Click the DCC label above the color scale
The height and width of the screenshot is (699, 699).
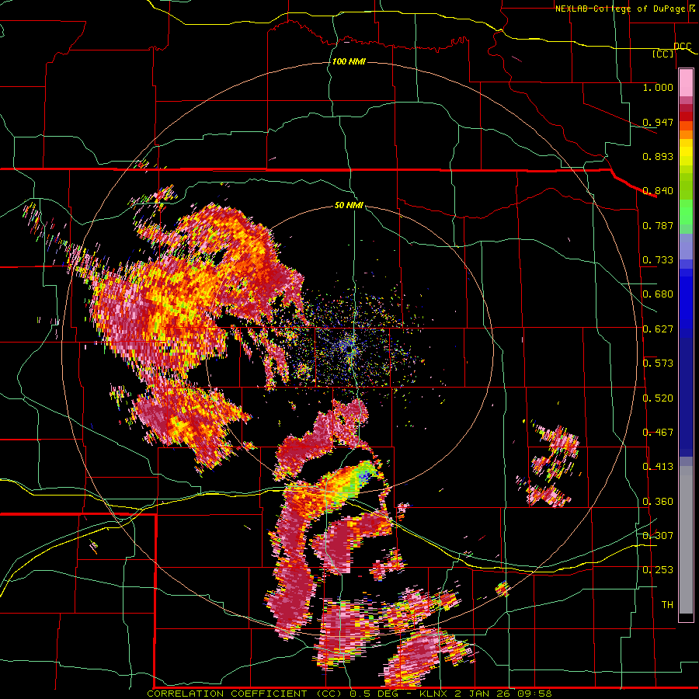pos(682,47)
